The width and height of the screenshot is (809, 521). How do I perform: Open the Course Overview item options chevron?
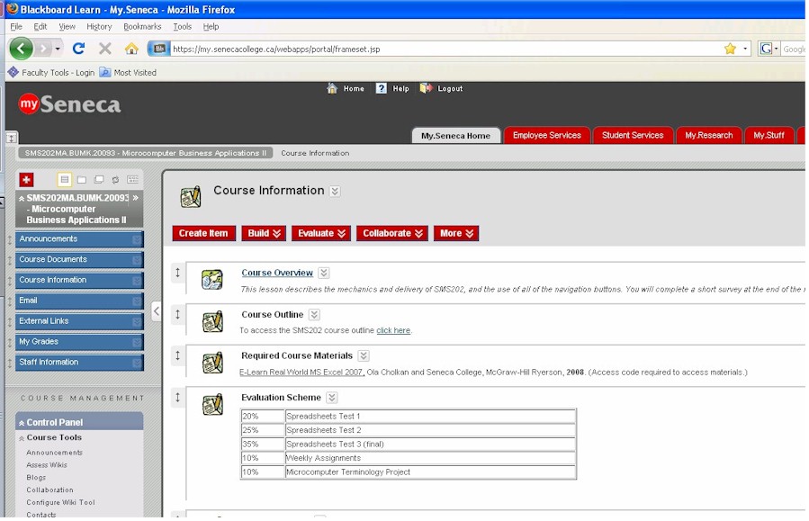pos(323,273)
